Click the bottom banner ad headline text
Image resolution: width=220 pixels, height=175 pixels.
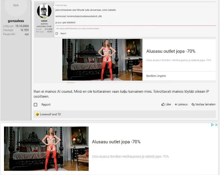click(116, 142)
